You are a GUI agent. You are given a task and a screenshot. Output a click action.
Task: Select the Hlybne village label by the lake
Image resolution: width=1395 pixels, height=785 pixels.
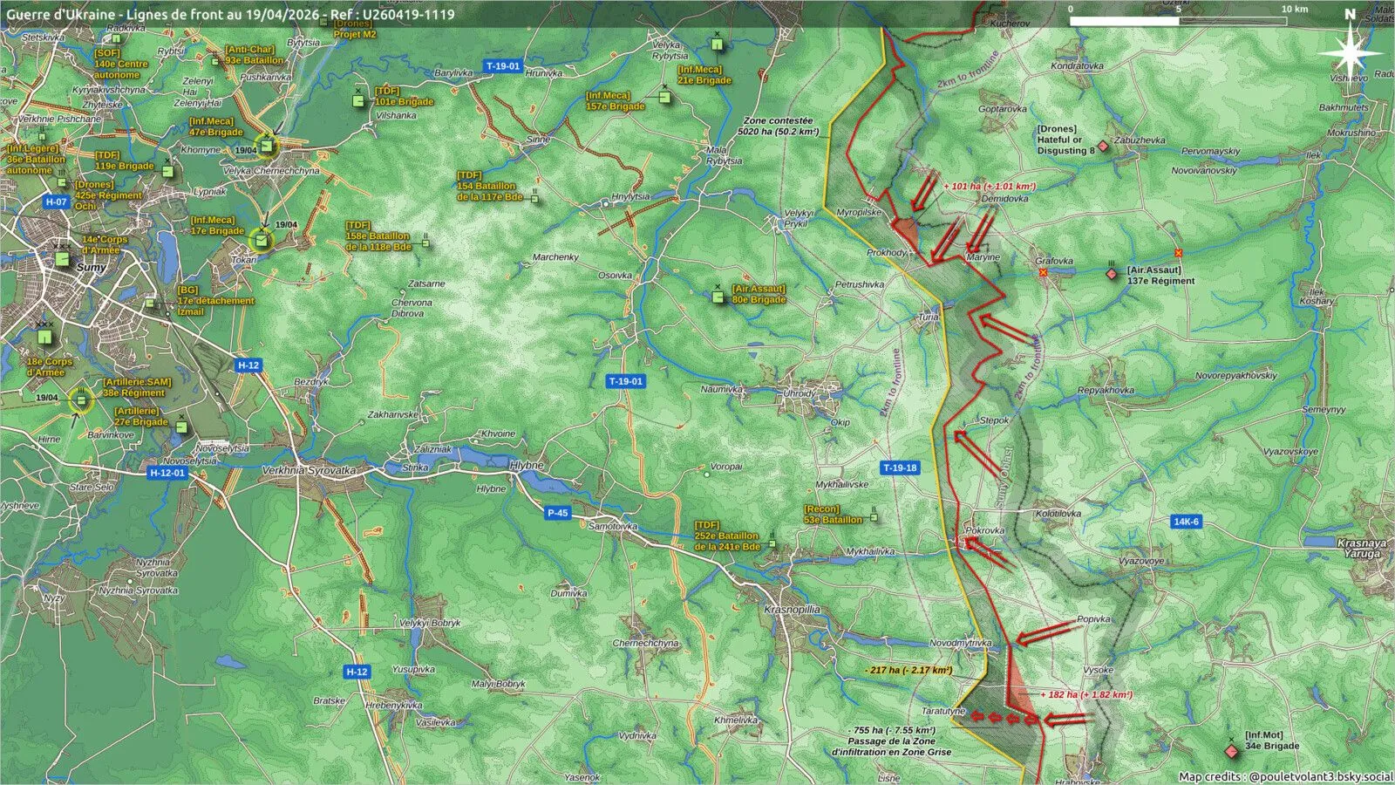point(527,465)
